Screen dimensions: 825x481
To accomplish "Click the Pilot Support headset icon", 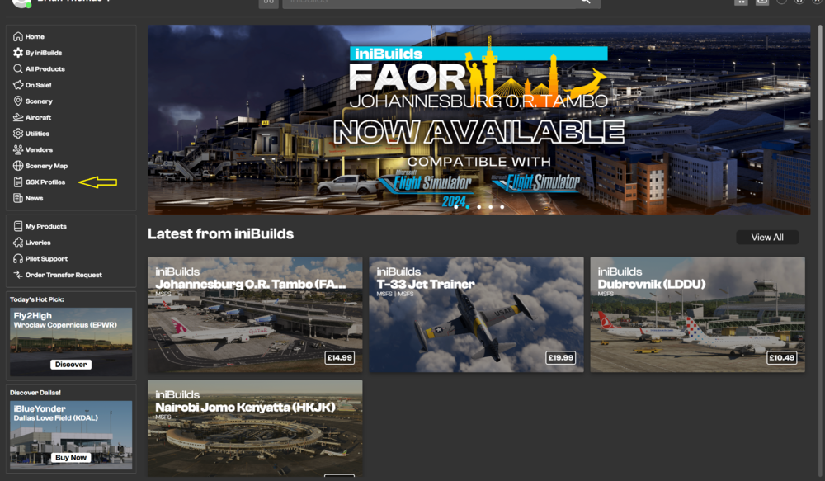I will coord(18,259).
